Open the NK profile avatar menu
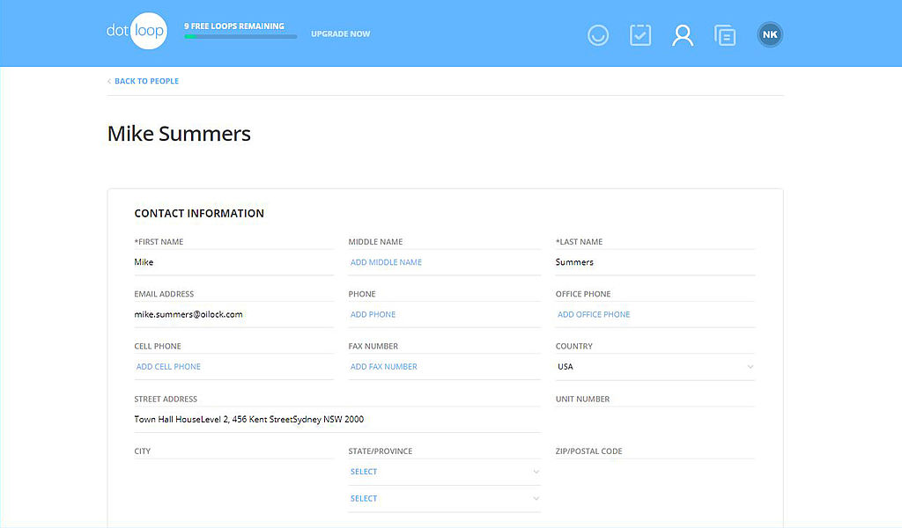 pos(770,35)
